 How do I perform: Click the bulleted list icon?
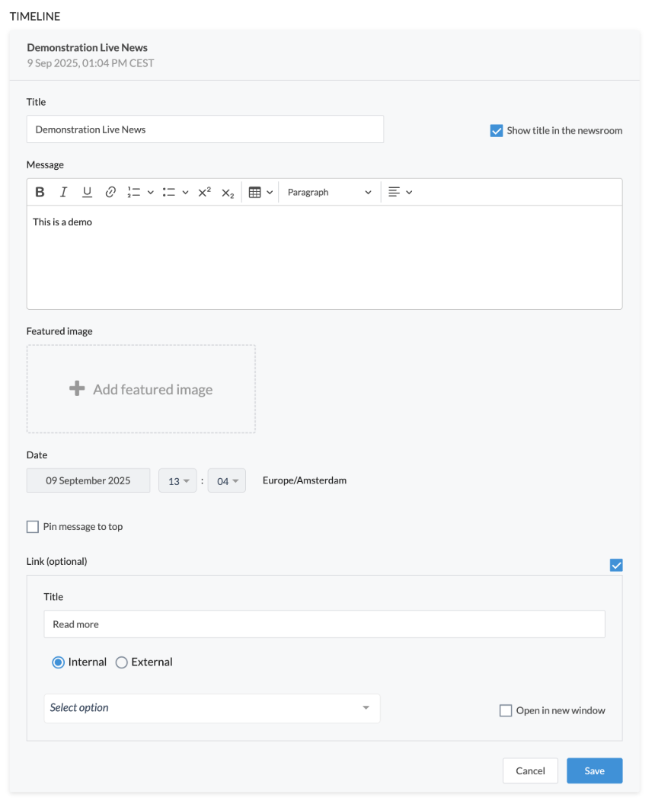169,193
